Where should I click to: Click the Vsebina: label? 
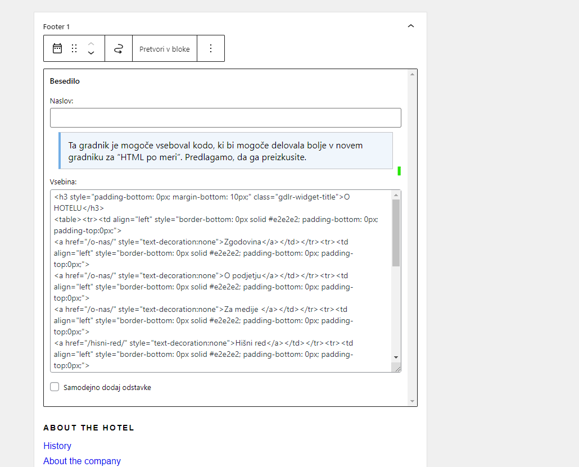click(x=63, y=182)
